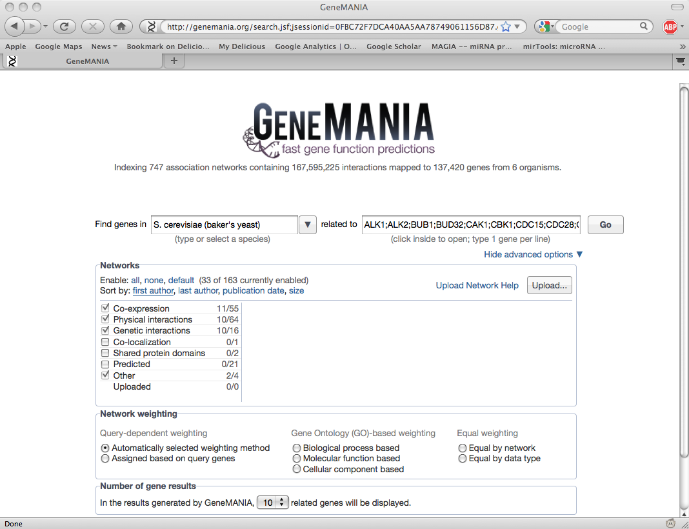Click the search magnifier icon in Google box
This screenshot has width=689, height=529.
[x=644, y=26]
